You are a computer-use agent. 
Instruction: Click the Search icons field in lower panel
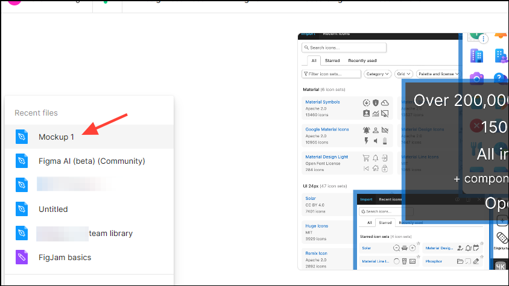point(386,211)
